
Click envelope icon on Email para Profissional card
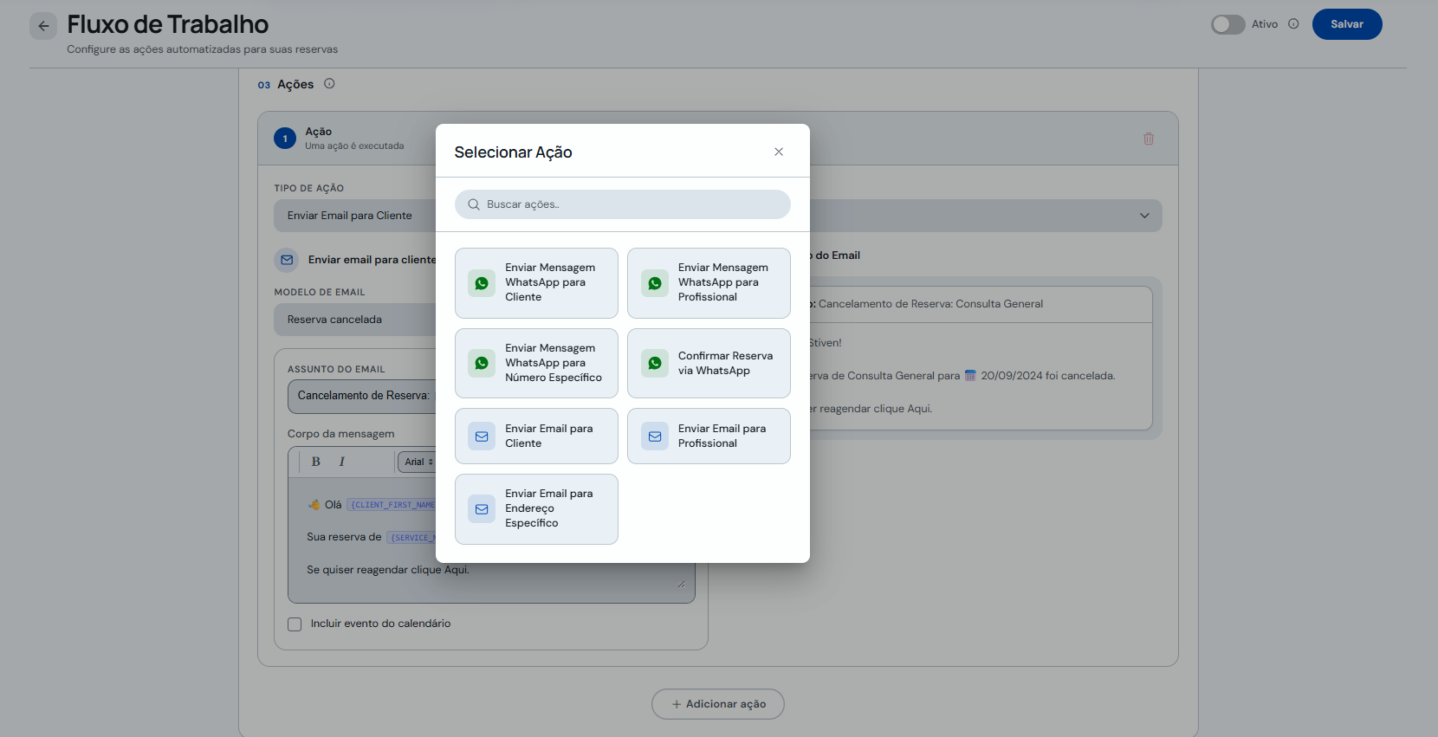[x=655, y=436]
